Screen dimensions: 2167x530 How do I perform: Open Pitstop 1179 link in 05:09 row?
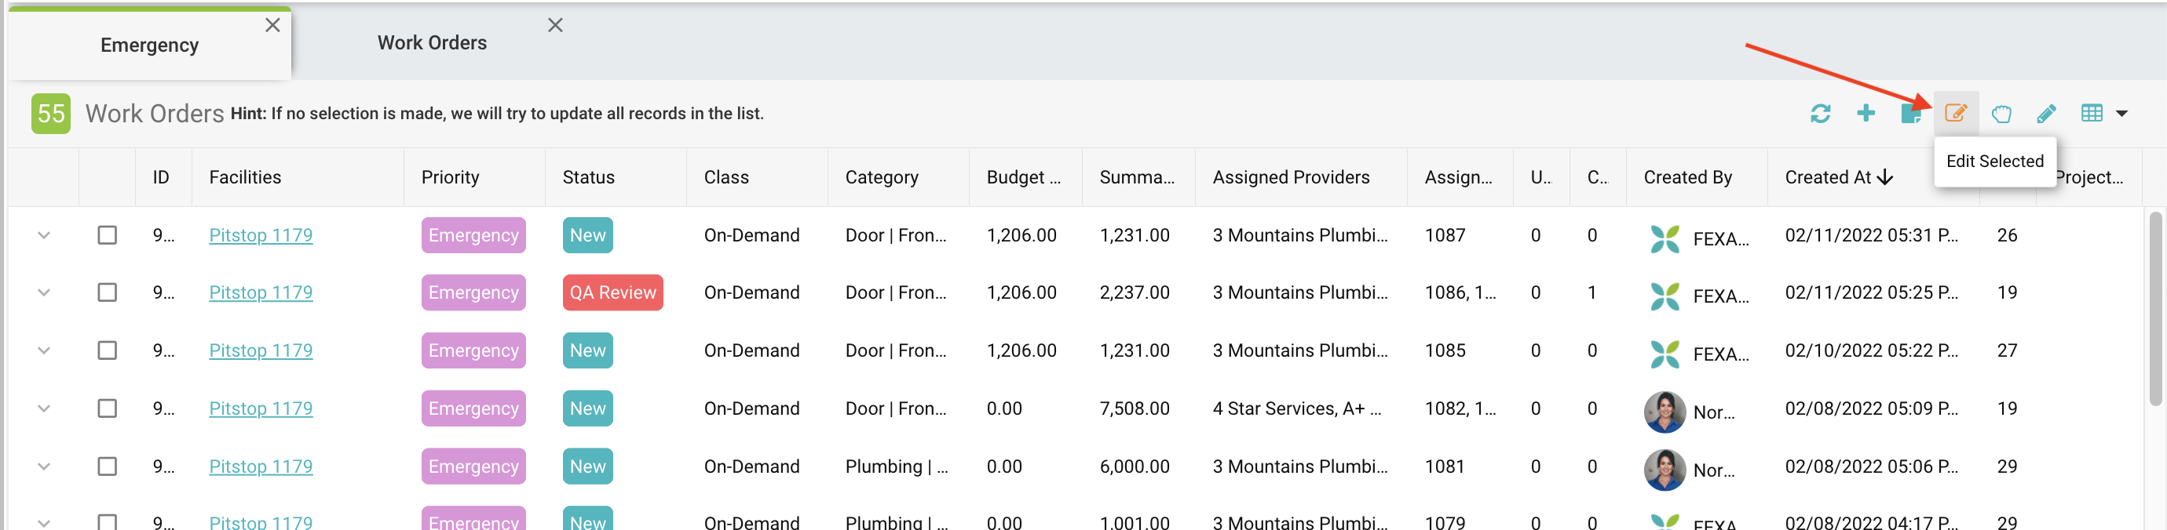[261, 408]
